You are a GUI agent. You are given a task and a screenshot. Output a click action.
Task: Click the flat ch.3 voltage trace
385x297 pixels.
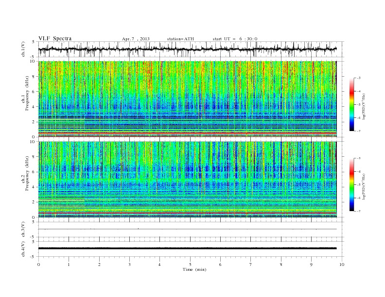[187, 229]
